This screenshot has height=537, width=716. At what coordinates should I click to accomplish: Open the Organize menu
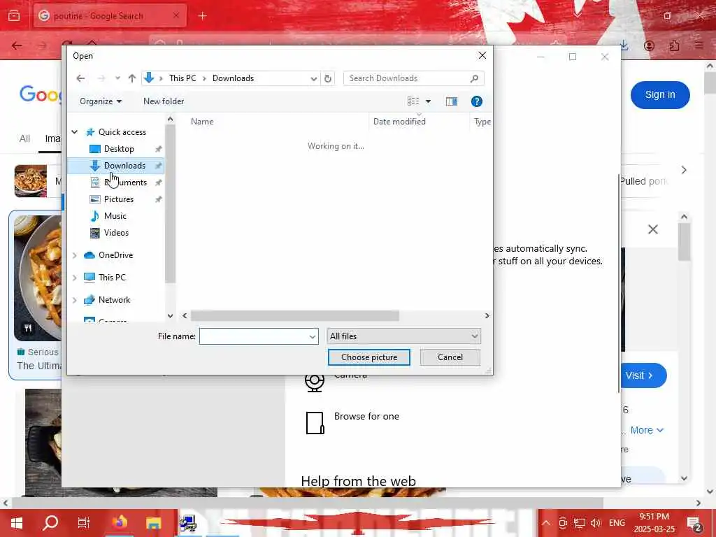click(x=101, y=101)
